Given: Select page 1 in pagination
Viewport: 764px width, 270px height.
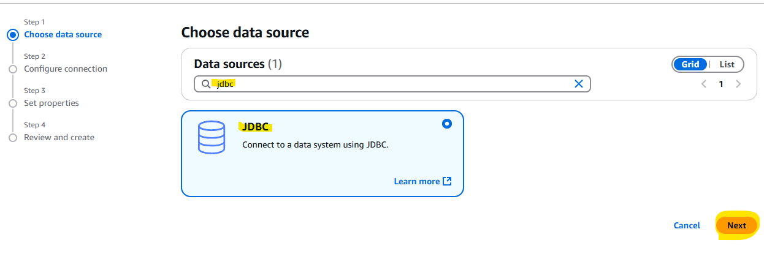Looking at the screenshot, I should (721, 84).
